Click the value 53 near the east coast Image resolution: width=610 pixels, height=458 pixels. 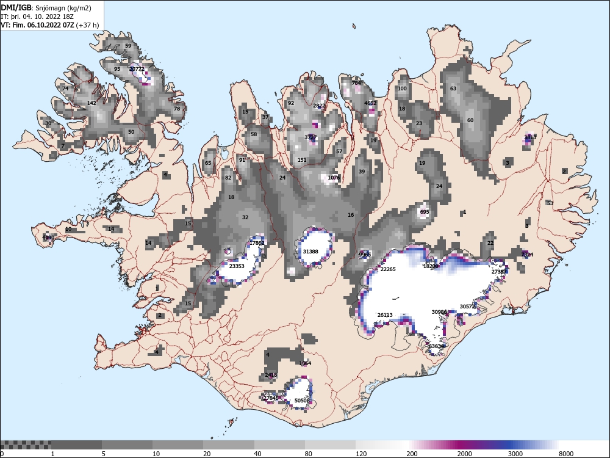(x=550, y=203)
